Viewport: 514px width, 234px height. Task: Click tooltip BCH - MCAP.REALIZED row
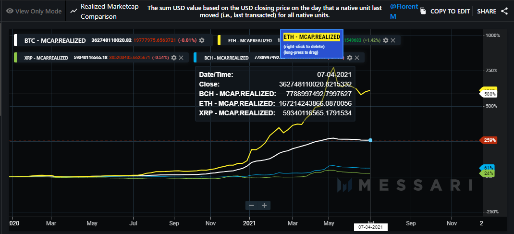click(275, 94)
